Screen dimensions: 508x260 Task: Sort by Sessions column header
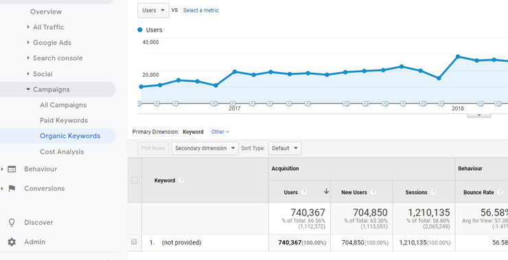point(416,192)
